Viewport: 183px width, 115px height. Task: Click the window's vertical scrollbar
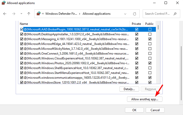click(181, 73)
